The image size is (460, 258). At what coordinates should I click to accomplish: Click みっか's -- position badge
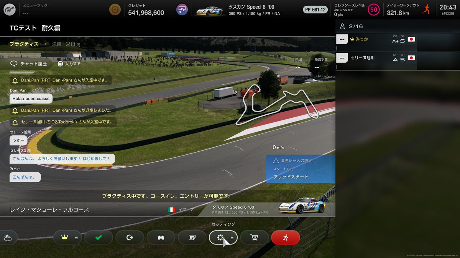point(342,39)
